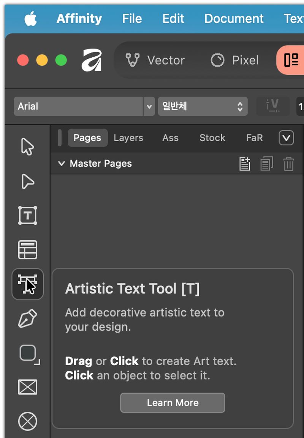Image resolution: width=304 pixels, height=438 pixels.
Task: Duplicate the selected master page
Action: coord(266,164)
